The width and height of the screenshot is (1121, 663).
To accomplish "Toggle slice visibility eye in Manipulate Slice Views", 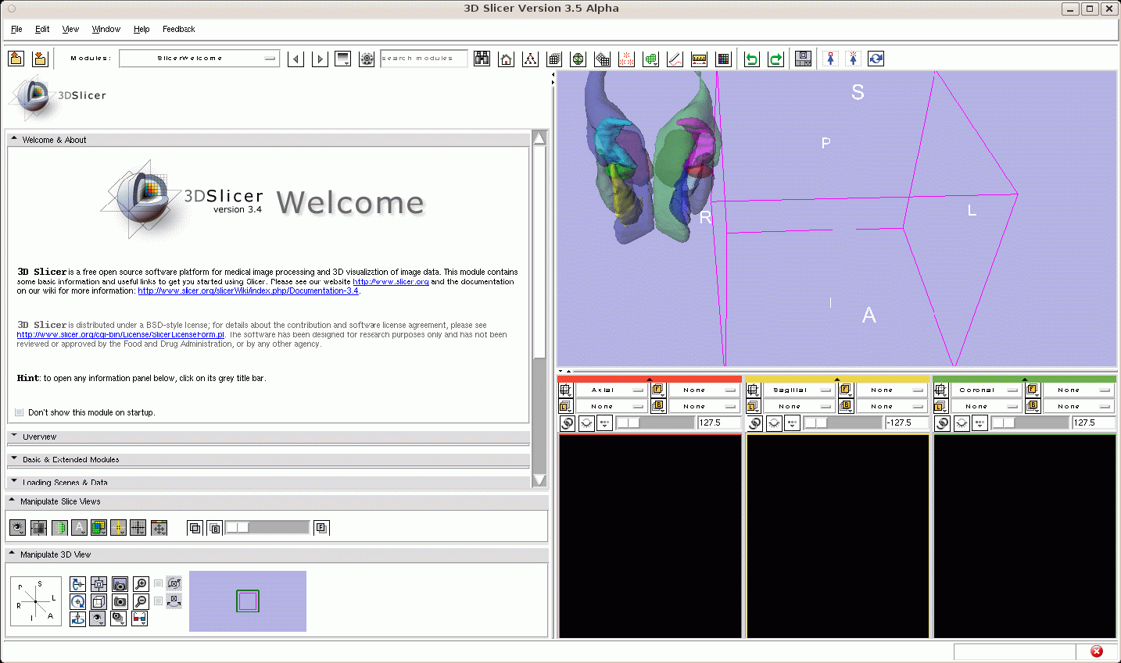I will click(17, 528).
